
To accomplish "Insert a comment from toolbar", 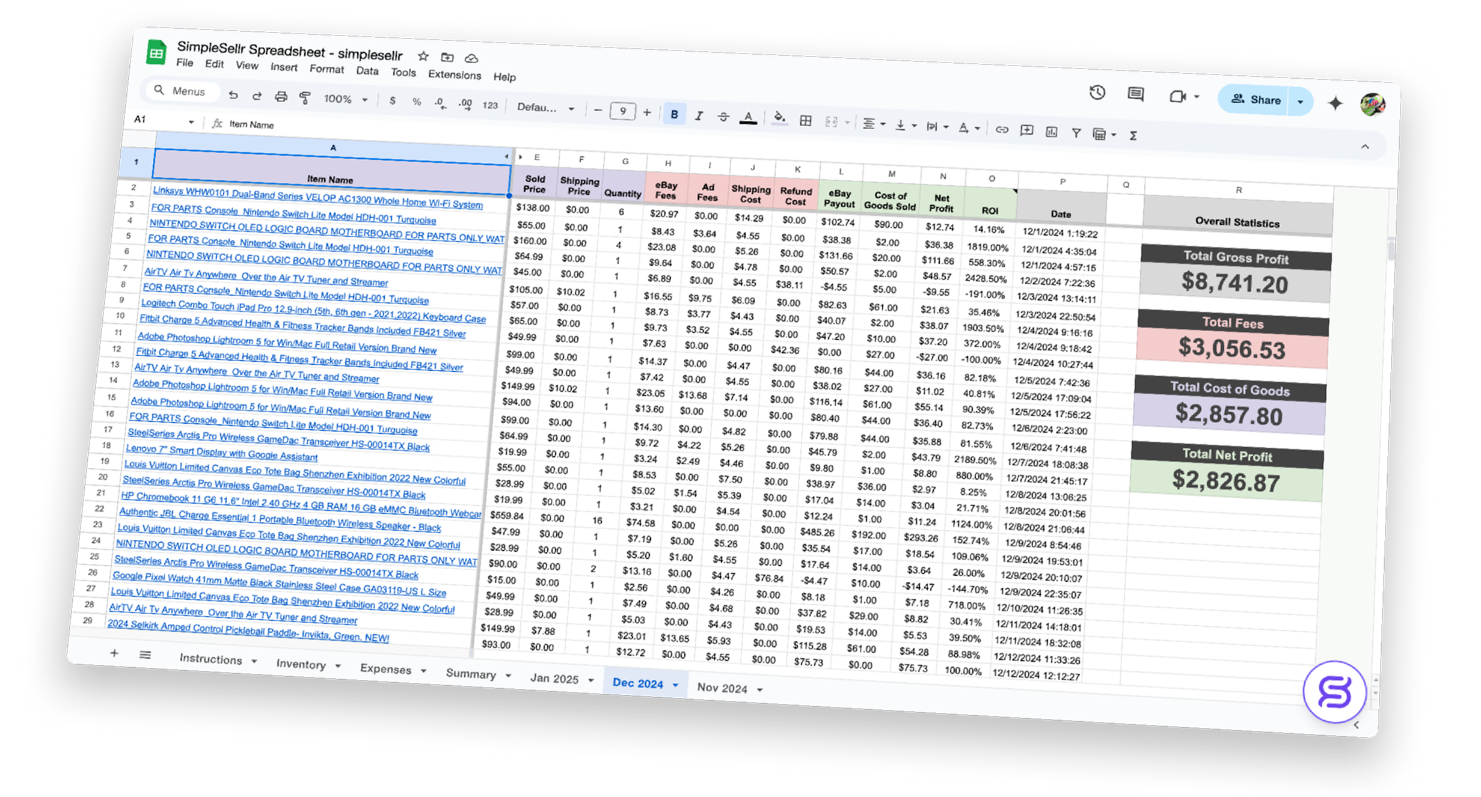I will tap(1026, 130).
